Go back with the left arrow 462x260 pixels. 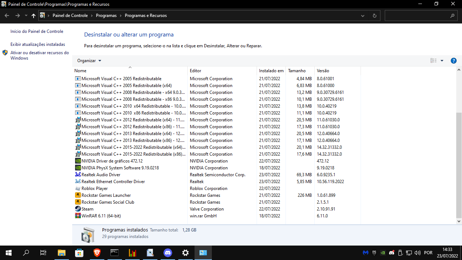coord(7,16)
